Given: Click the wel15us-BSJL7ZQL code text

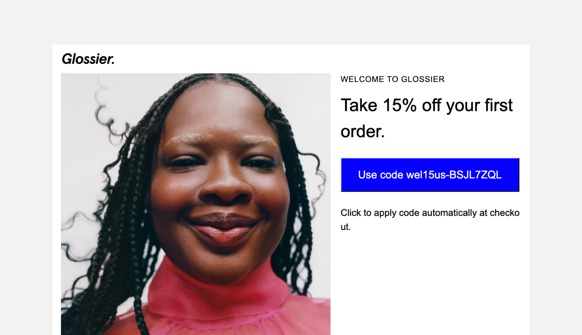Looking at the screenshot, I should coord(454,175).
